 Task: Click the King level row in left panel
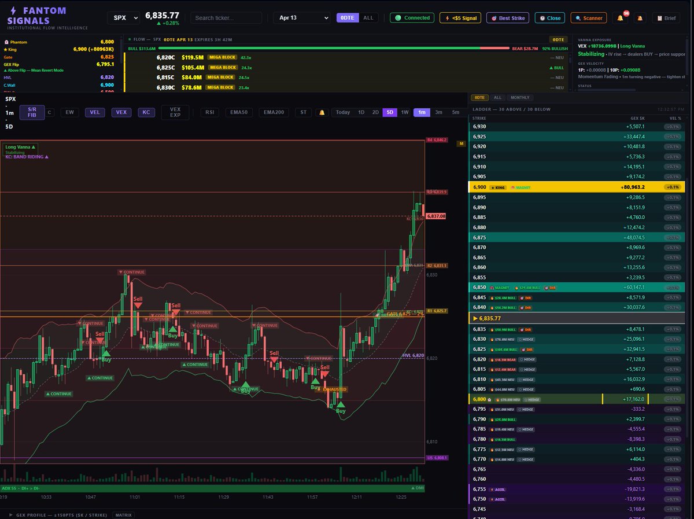[x=60, y=50]
